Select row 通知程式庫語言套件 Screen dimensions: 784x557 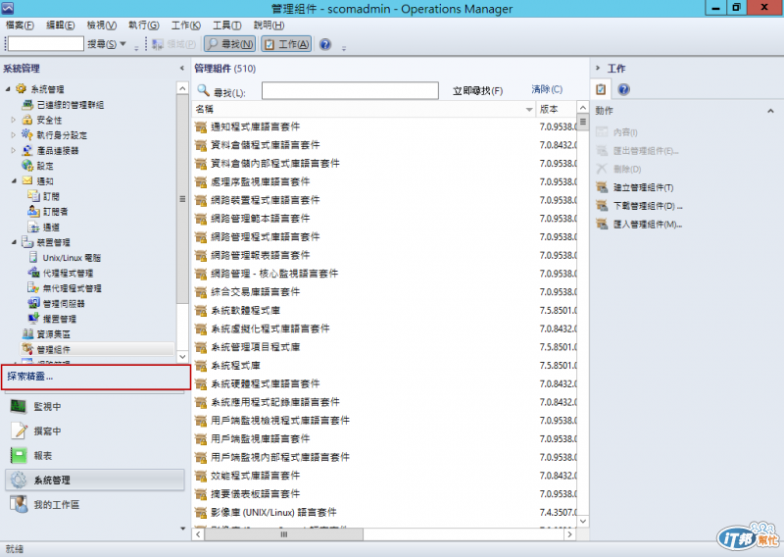(384, 127)
